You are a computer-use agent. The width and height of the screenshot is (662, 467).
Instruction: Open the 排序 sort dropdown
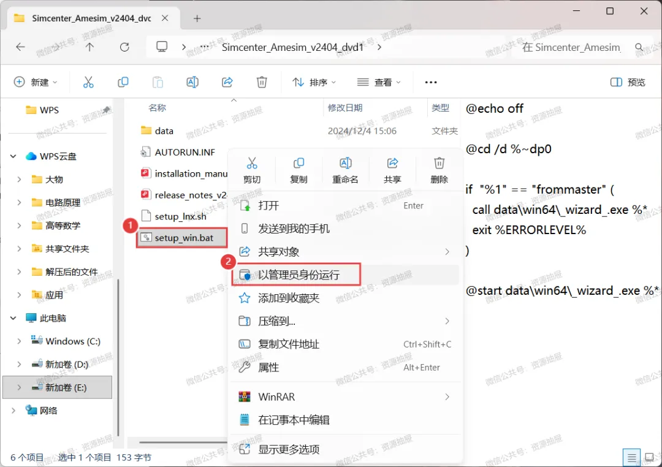click(x=314, y=82)
